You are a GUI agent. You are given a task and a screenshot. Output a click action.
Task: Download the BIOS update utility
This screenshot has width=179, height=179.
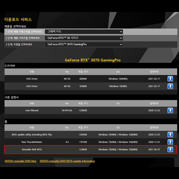click(x=170, y=135)
